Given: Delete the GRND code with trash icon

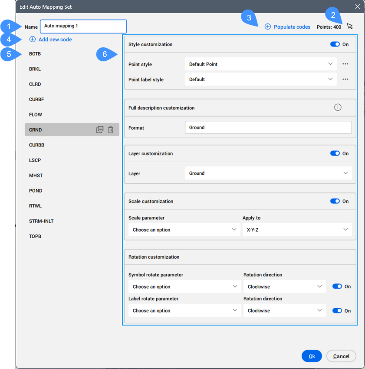Looking at the screenshot, I should coord(111,130).
